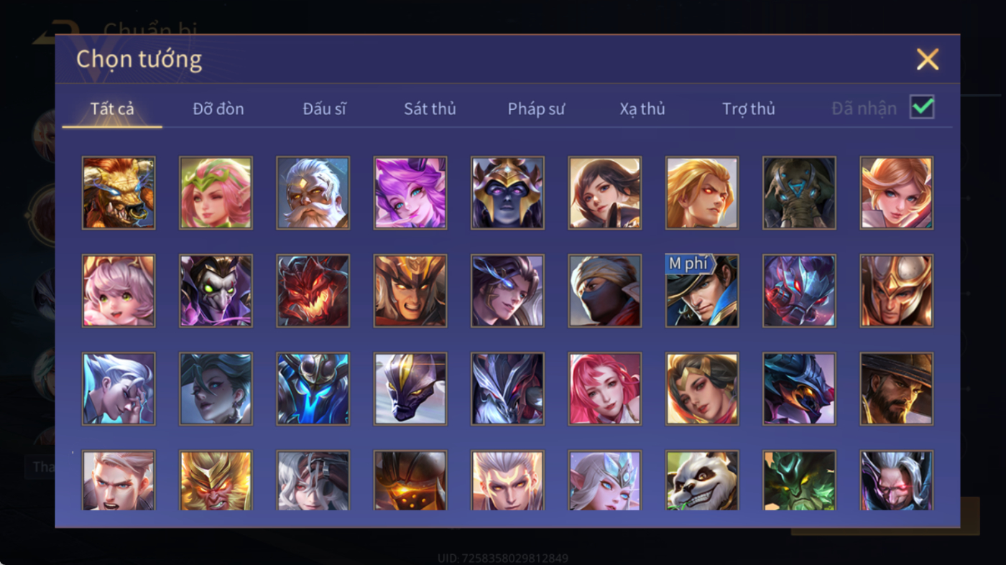Select the green glowing forest monster hero
The width and height of the screenshot is (1006, 565).
(799, 480)
